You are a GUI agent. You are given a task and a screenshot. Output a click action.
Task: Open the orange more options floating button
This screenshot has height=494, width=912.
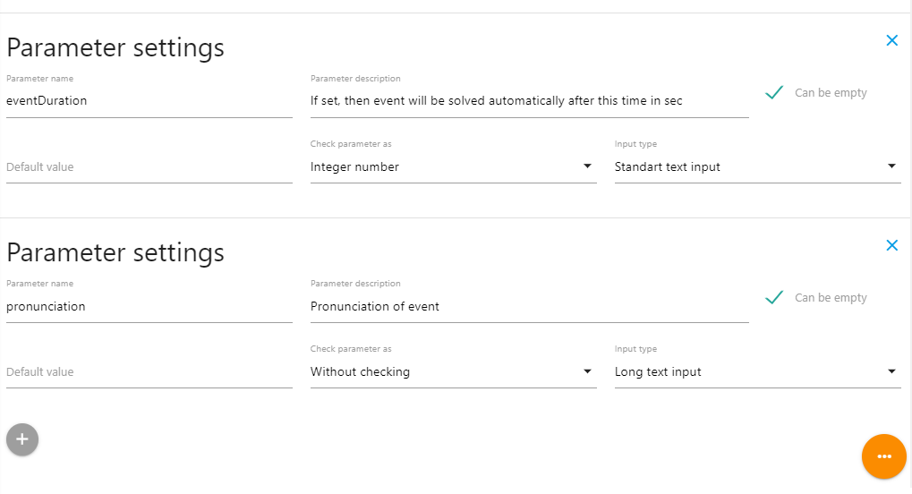click(x=884, y=456)
